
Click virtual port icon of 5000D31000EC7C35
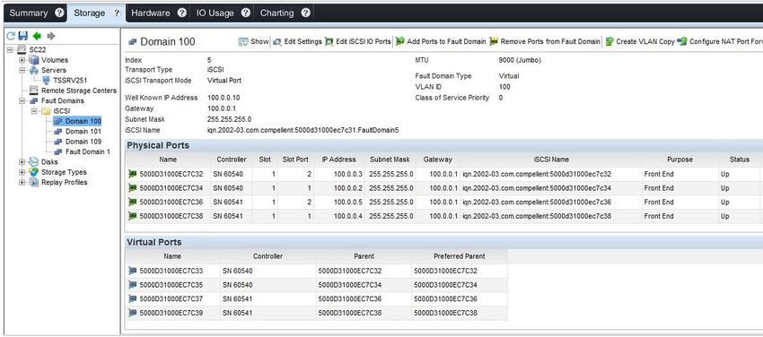tap(132, 285)
